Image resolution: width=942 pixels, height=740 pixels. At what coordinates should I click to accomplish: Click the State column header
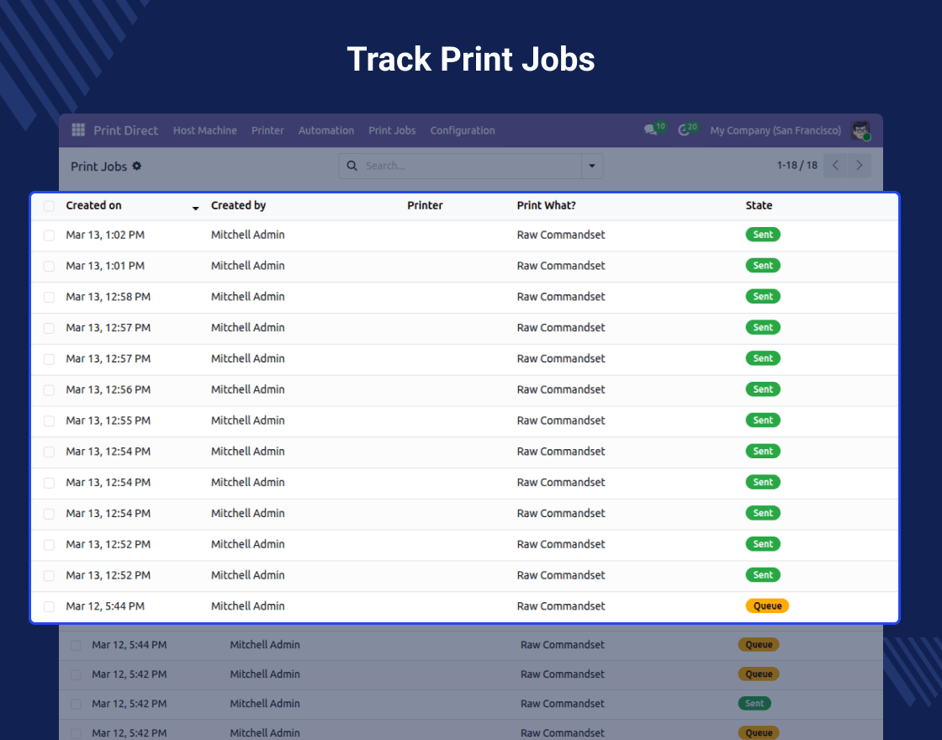pyautogui.click(x=759, y=206)
